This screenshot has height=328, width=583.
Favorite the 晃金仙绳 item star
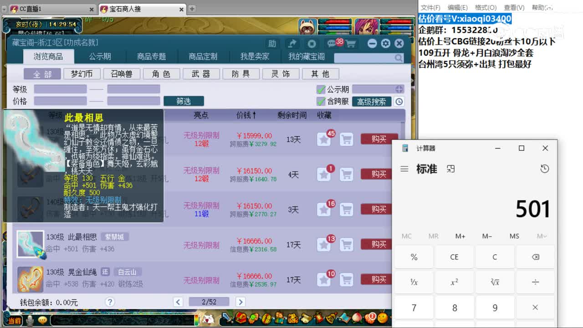click(x=324, y=279)
